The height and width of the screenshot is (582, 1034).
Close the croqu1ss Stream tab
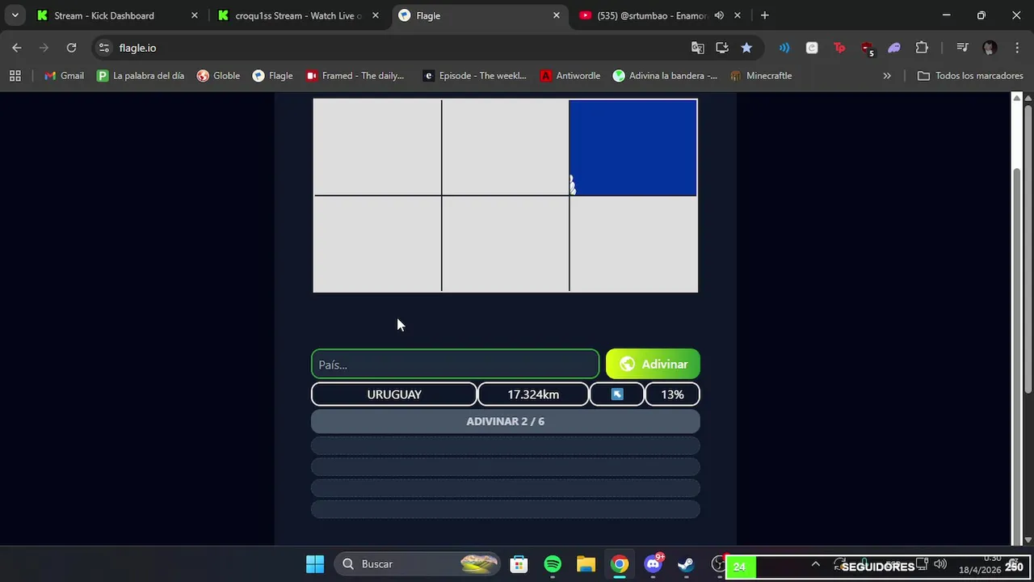point(375,15)
